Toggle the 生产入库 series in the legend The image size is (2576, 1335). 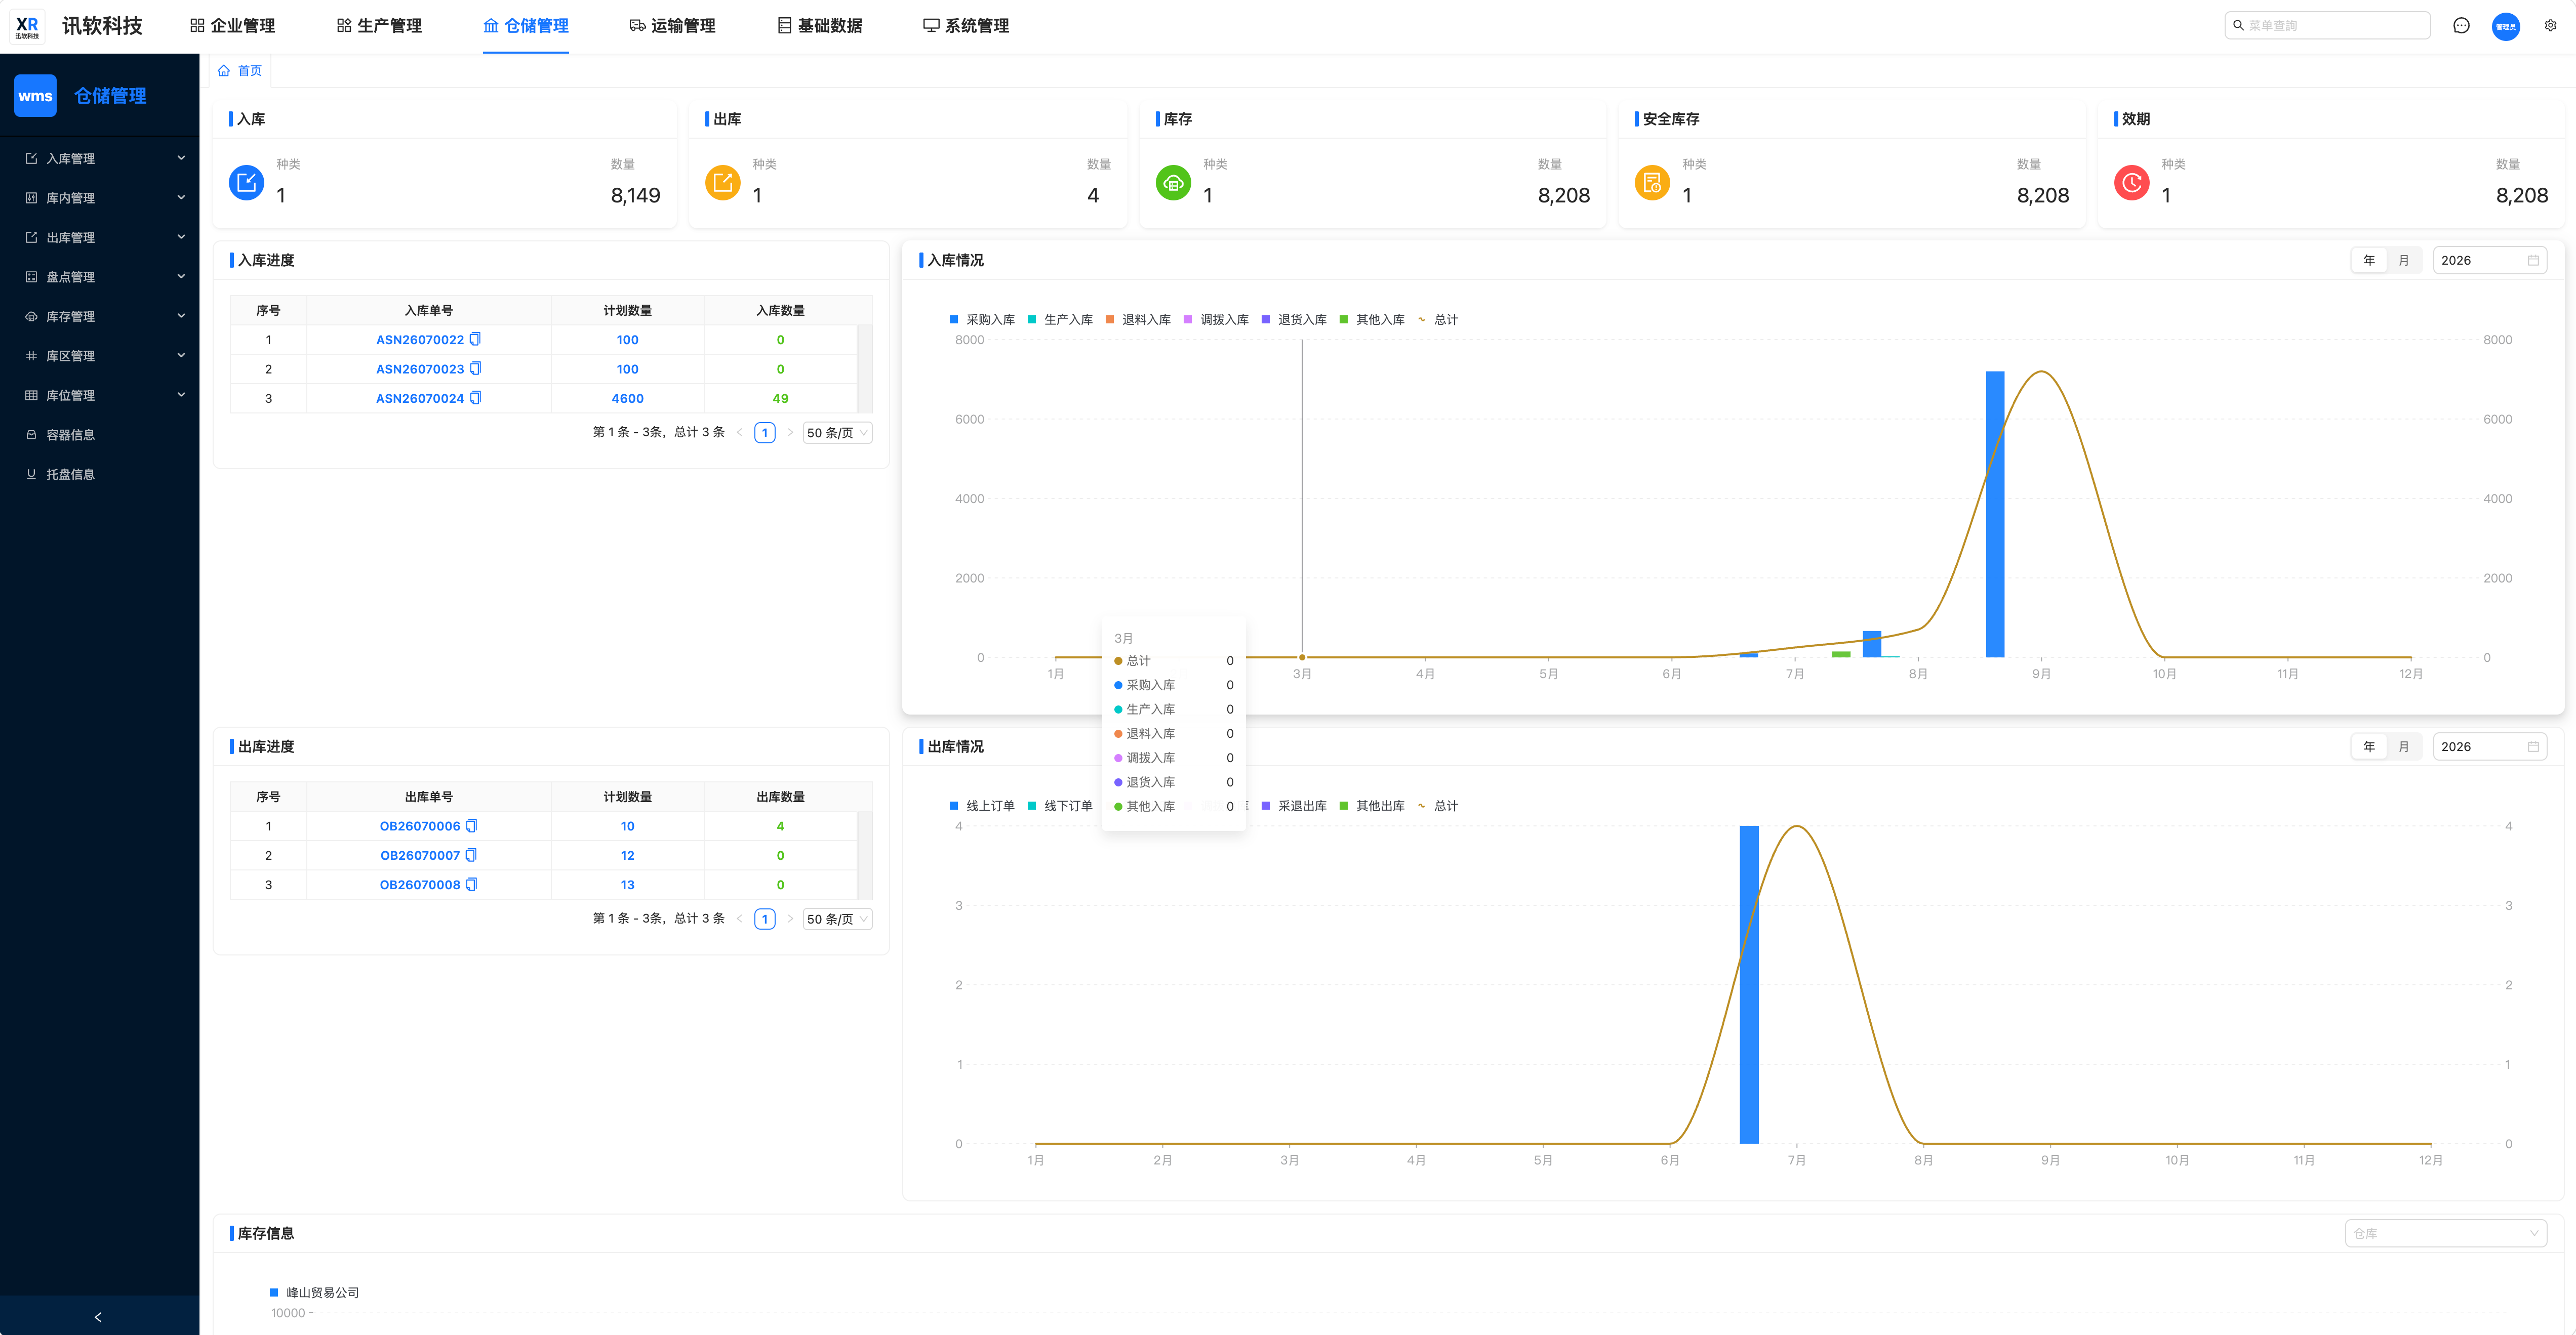1060,320
